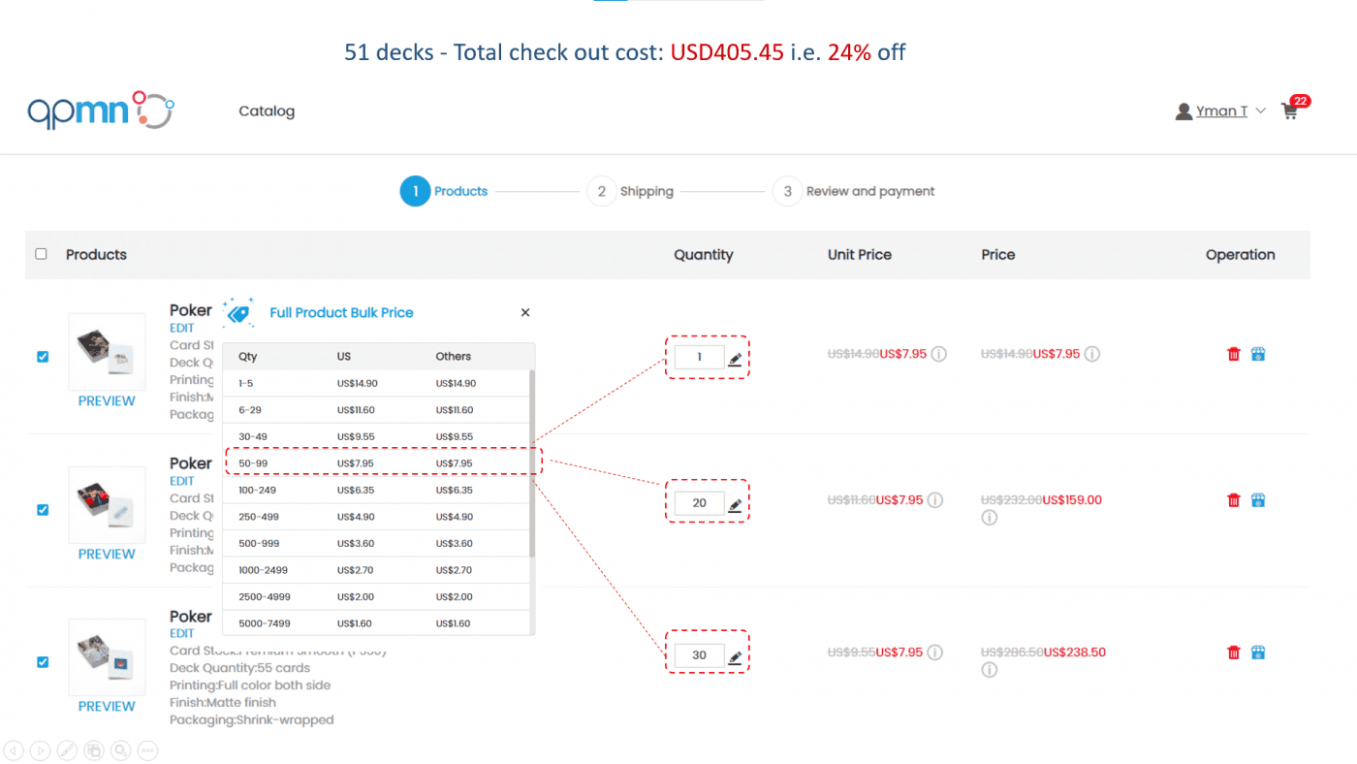The height and width of the screenshot is (764, 1357).
Task: Click the pencil edit icon beside quantity 30
Action: coord(735,657)
